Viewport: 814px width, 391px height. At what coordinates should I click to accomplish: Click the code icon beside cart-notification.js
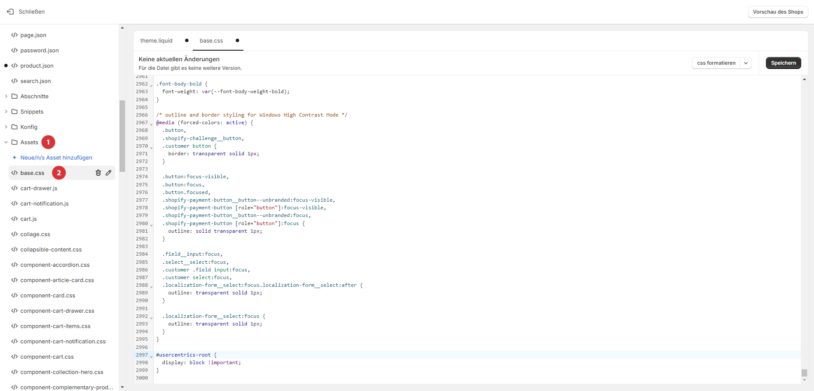click(14, 203)
